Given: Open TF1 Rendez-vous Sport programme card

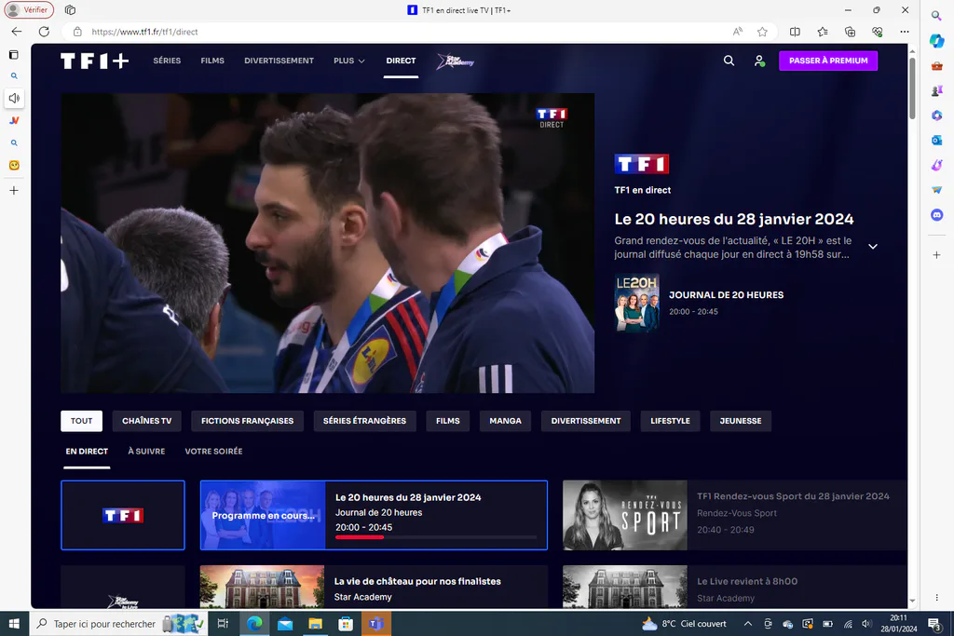Looking at the screenshot, I should point(734,515).
